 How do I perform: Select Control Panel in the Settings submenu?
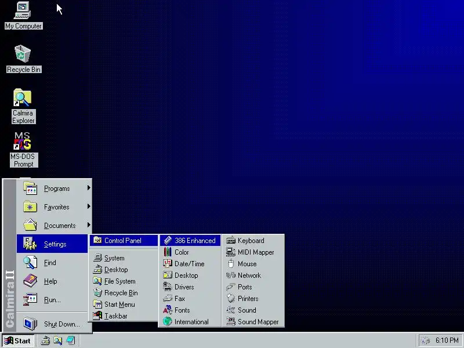point(124,241)
